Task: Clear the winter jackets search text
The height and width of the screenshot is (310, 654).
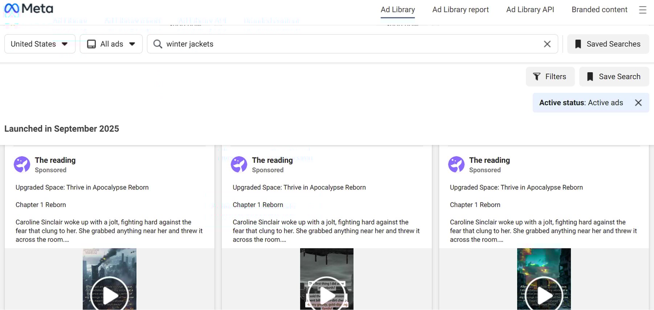Action: (x=547, y=44)
